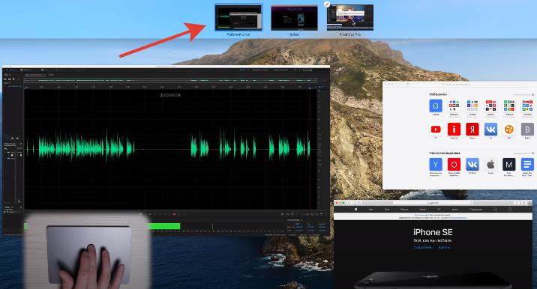This screenshot has width=537, height=289.
Task: Click the Apple logo in apple.com navigation
Action: click(x=355, y=209)
